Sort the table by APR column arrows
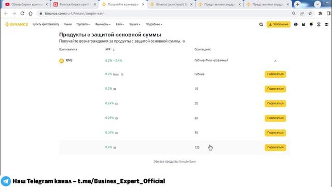 click(114, 50)
